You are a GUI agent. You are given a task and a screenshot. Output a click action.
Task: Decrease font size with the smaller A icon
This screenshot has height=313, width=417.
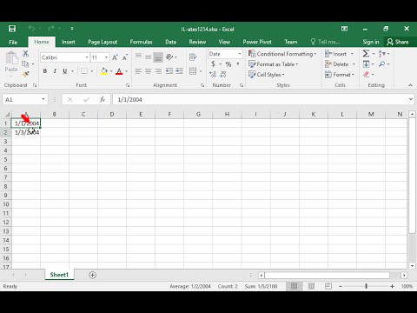tap(125, 57)
